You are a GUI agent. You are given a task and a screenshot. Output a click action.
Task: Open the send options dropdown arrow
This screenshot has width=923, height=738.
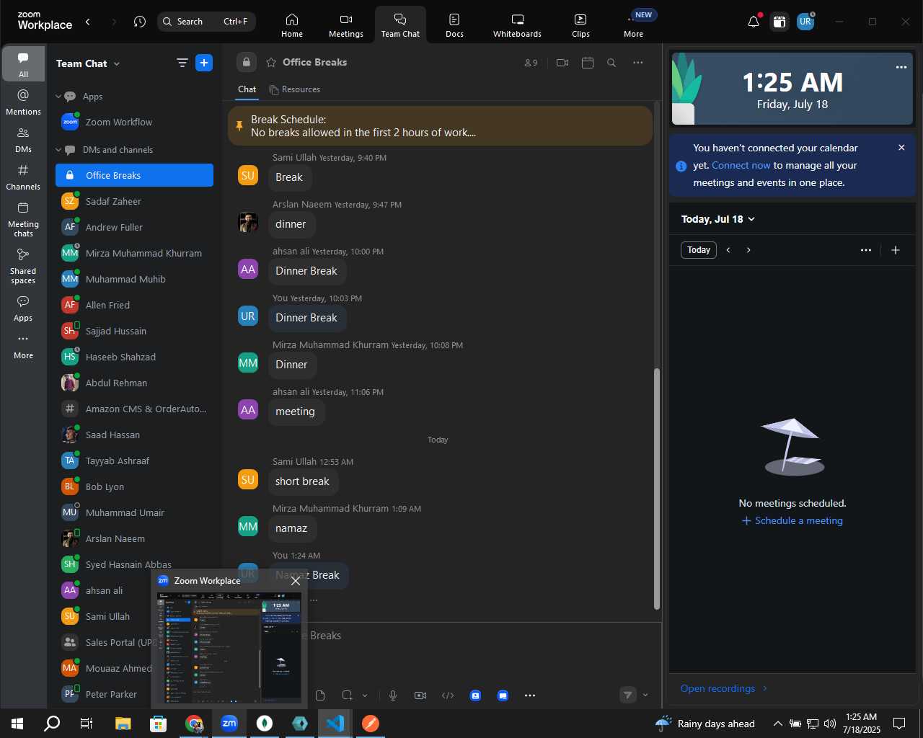point(645,695)
